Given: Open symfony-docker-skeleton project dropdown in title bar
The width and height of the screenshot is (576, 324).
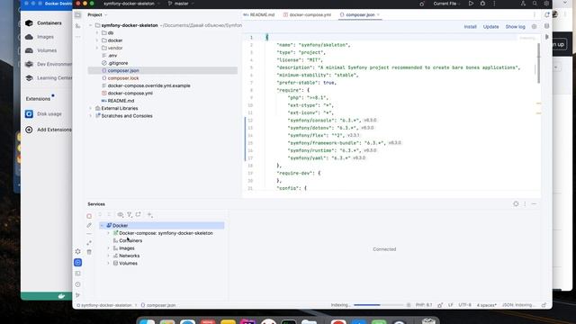Looking at the screenshot, I should [x=131, y=4].
